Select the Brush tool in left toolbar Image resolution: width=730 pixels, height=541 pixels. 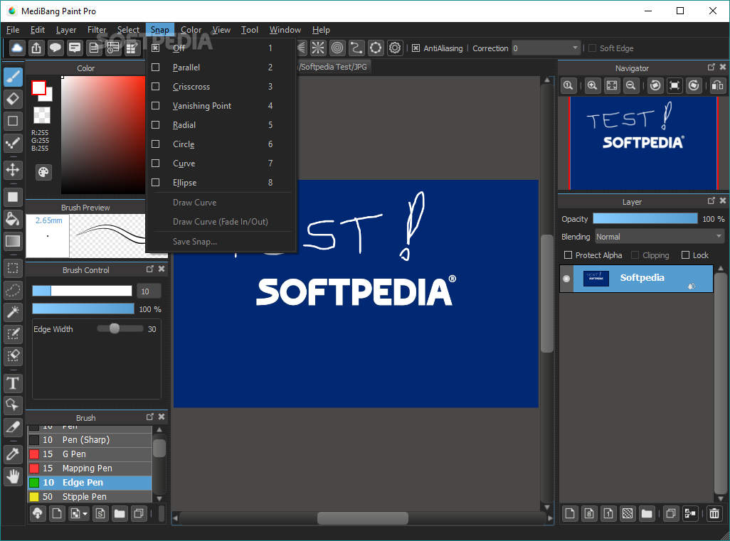click(x=13, y=77)
